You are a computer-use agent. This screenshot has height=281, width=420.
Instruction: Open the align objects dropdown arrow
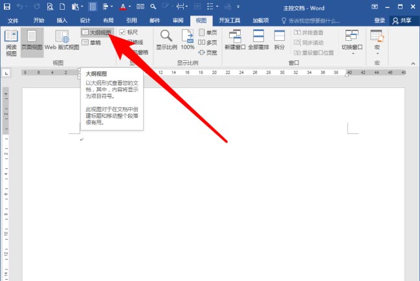(112, 6)
